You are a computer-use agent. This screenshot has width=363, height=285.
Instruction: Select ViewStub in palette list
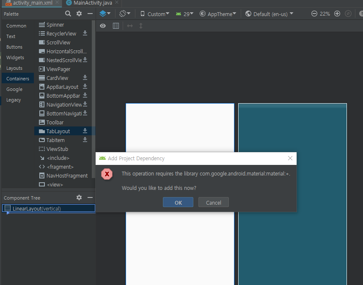63,149
